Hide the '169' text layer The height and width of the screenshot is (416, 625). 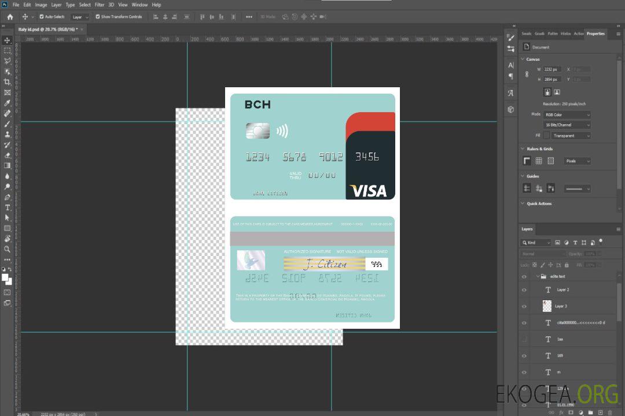point(524,356)
